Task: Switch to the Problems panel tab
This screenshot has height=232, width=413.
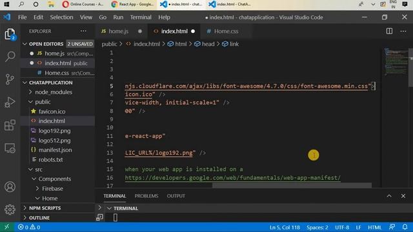Action: click(146, 196)
